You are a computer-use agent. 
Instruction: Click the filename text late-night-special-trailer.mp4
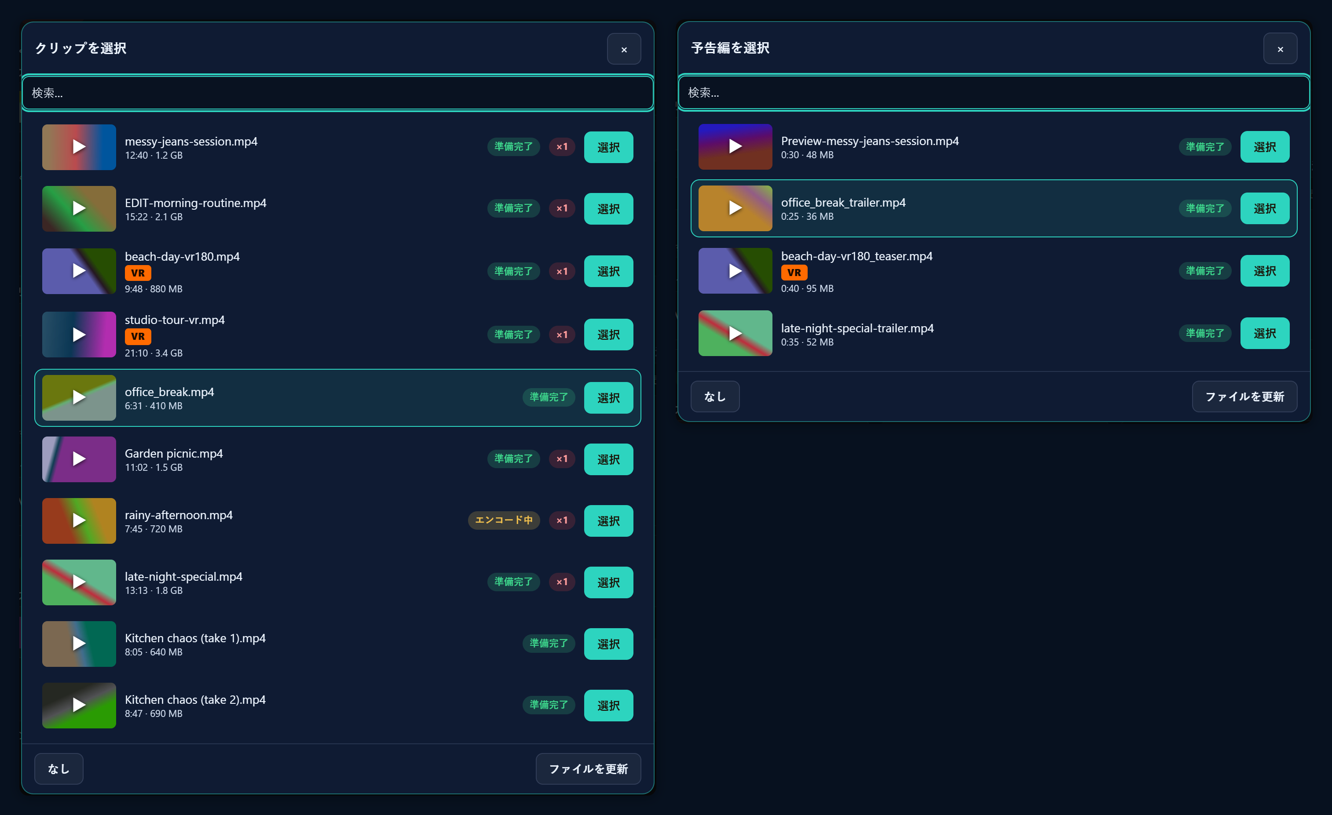pos(857,328)
